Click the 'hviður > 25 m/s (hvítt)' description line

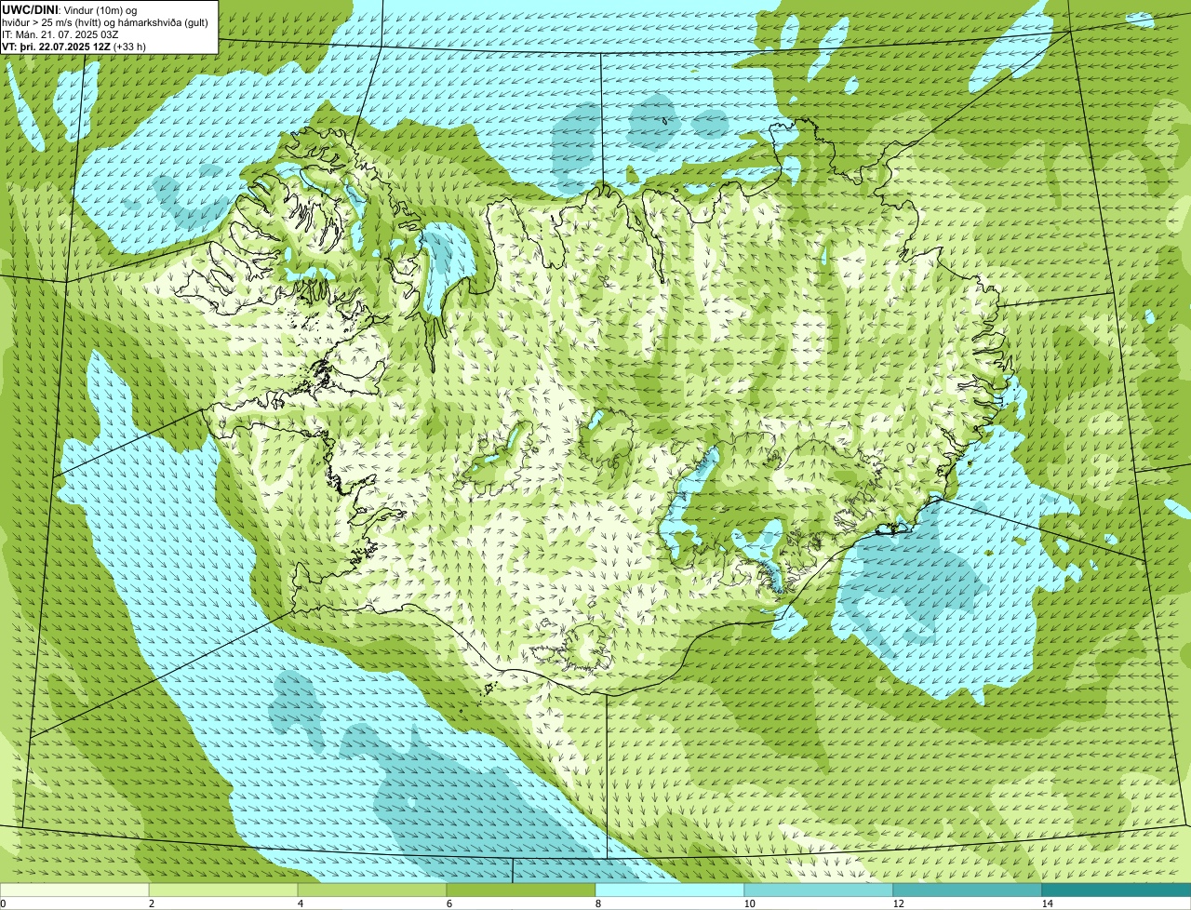click(107, 21)
